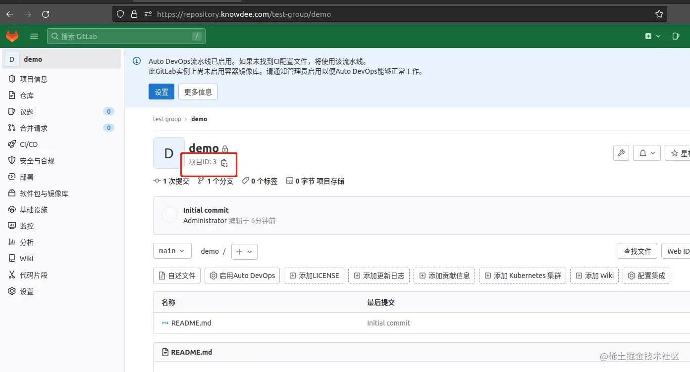Click the README.md header in the preview panel

pyautogui.click(x=192, y=352)
